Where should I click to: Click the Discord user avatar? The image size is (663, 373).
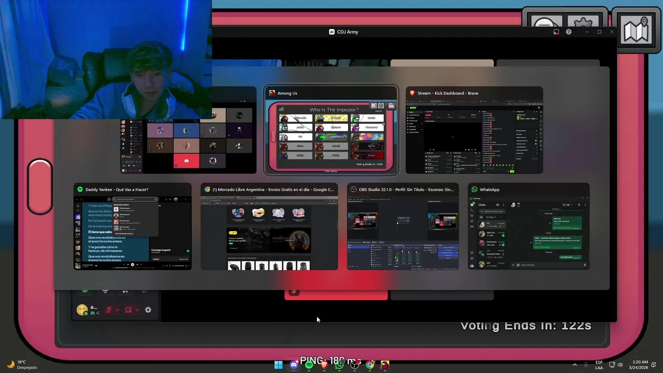pos(82,310)
